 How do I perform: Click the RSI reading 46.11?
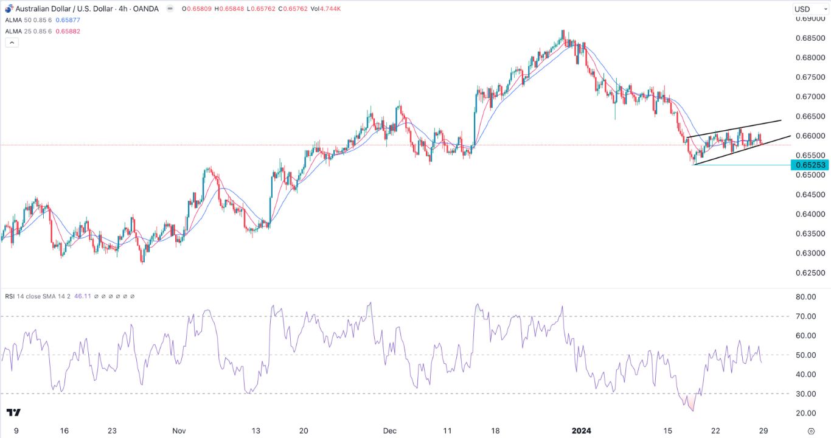tap(83, 296)
